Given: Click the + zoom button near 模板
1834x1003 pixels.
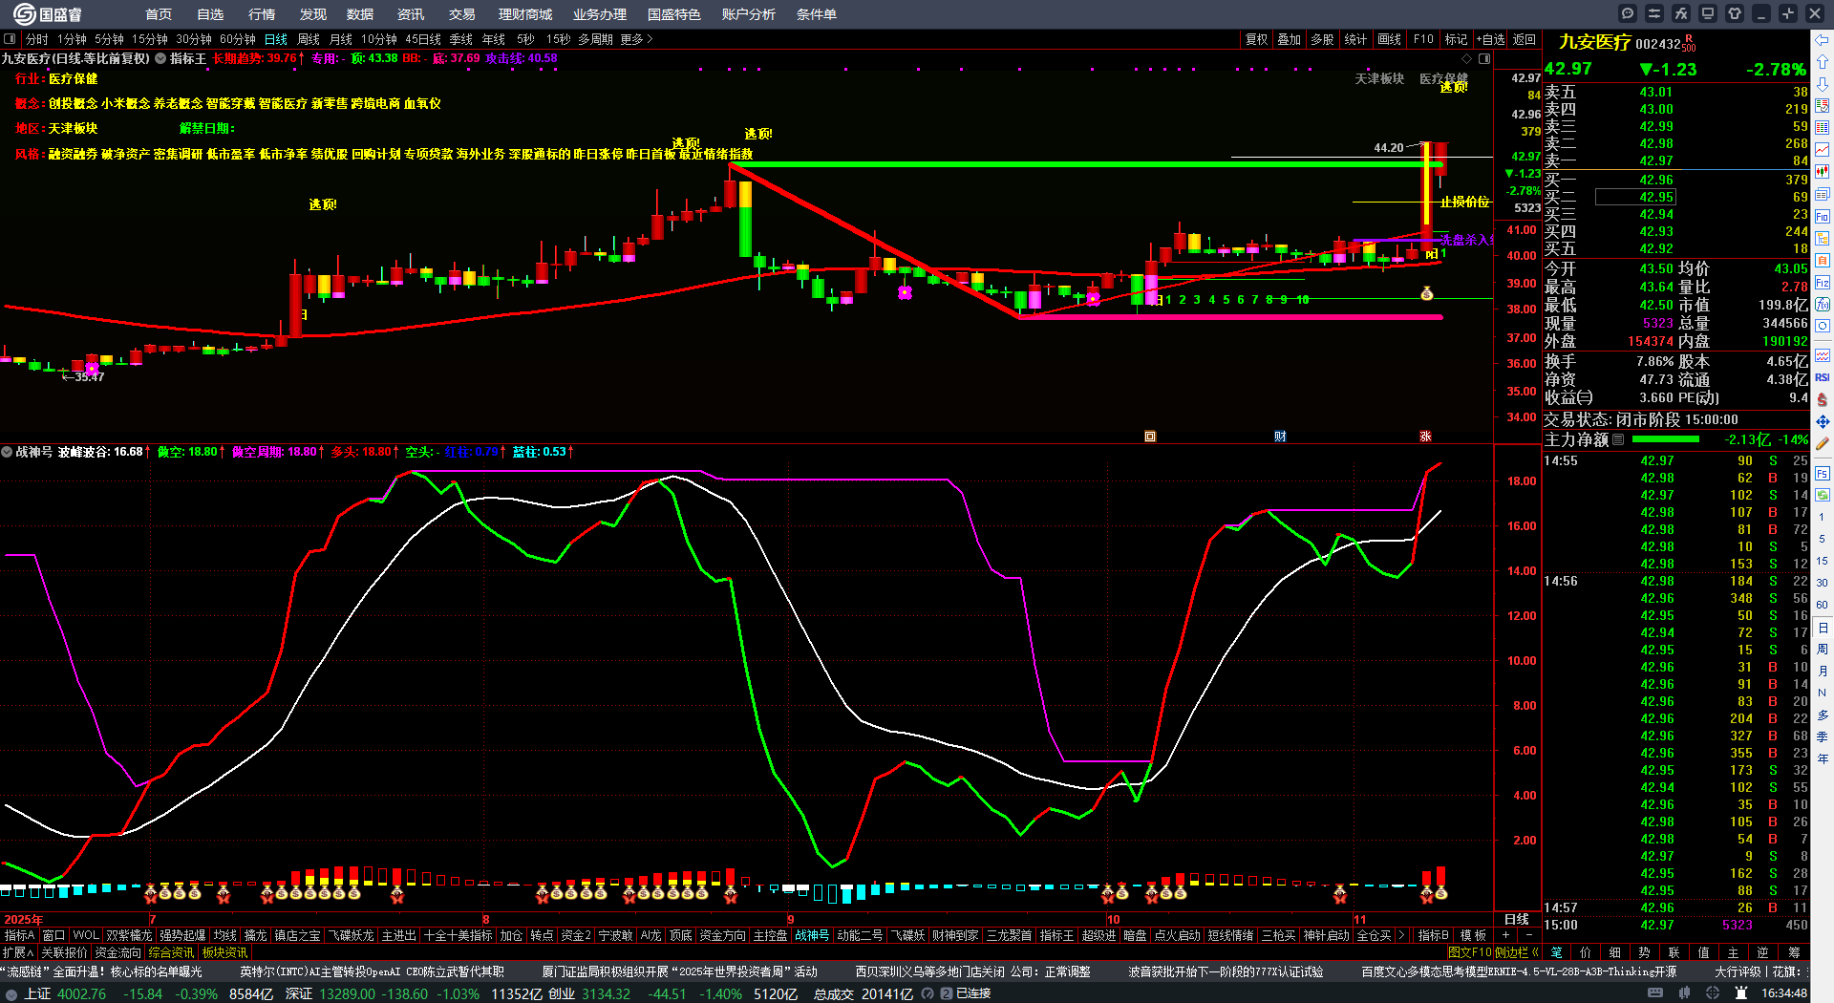Looking at the screenshot, I should [x=1506, y=935].
